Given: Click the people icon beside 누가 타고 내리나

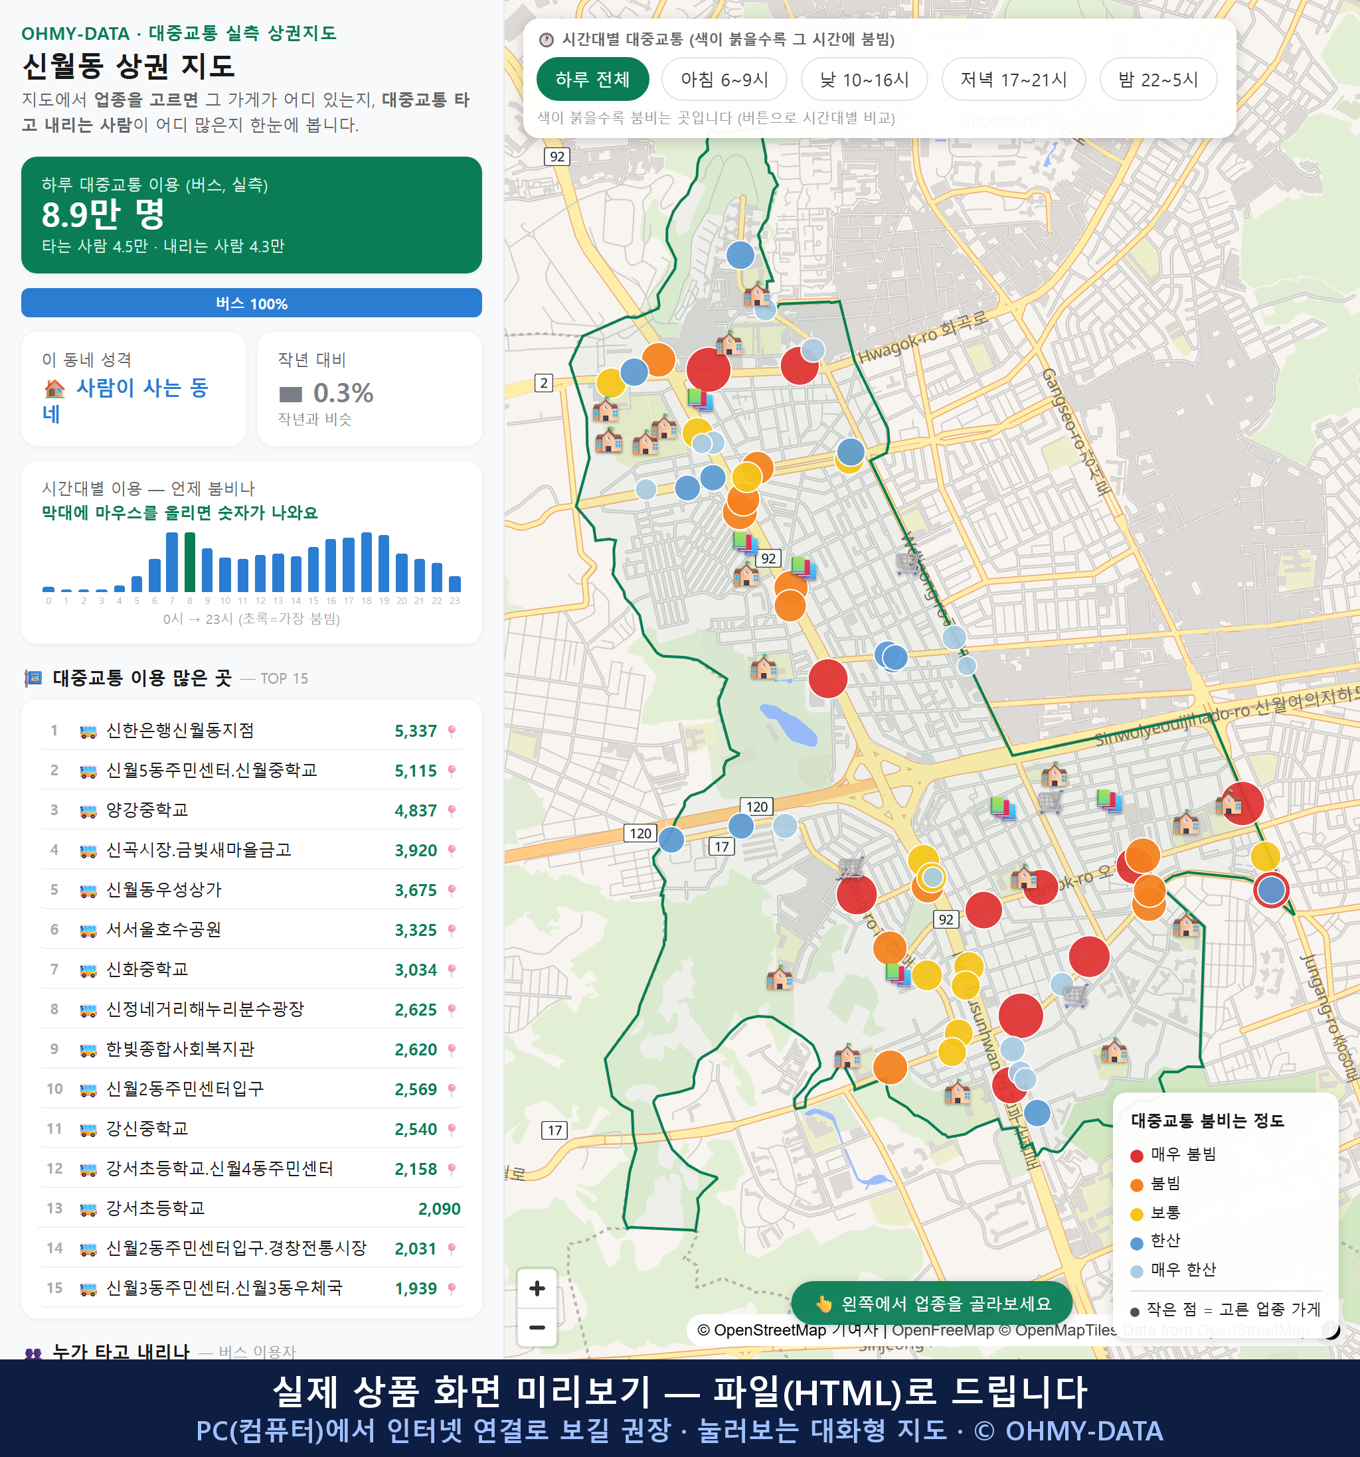Looking at the screenshot, I should (x=33, y=1353).
